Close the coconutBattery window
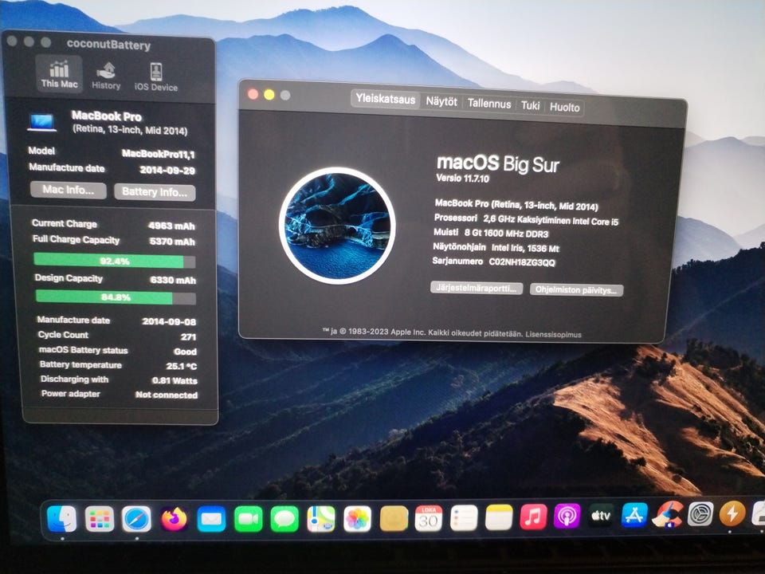The height and width of the screenshot is (574, 765). (13, 41)
